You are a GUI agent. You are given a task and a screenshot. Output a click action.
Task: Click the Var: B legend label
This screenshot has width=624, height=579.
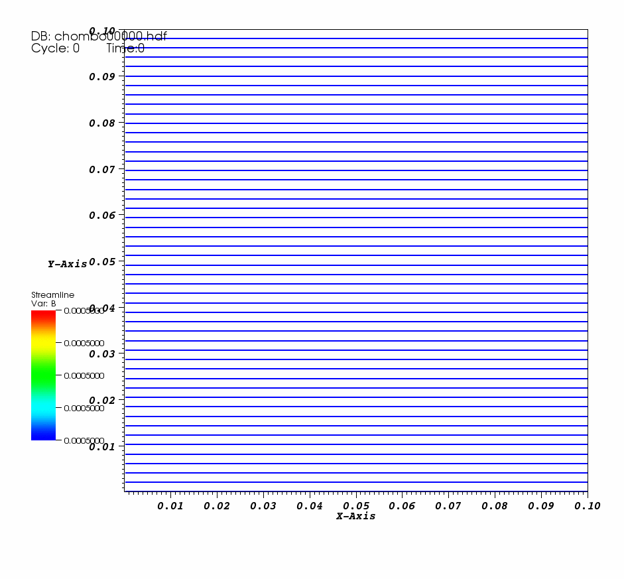43,304
